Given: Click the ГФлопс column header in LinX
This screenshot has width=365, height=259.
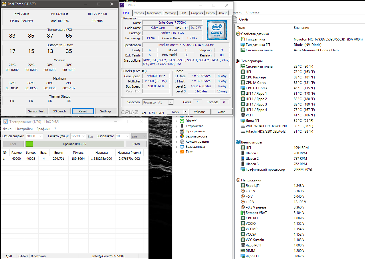Looking at the screenshot, I should click(x=78, y=153).
